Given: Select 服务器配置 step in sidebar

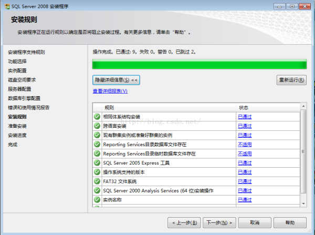Looking at the screenshot, I should (19, 89).
